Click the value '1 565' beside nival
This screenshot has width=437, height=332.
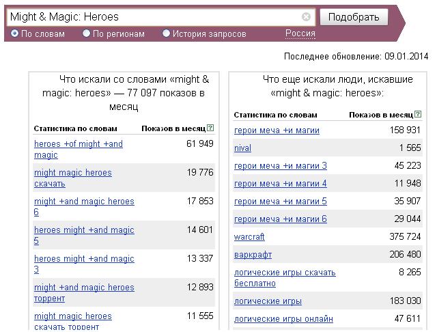pyautogui.click(x=410, y=148)
